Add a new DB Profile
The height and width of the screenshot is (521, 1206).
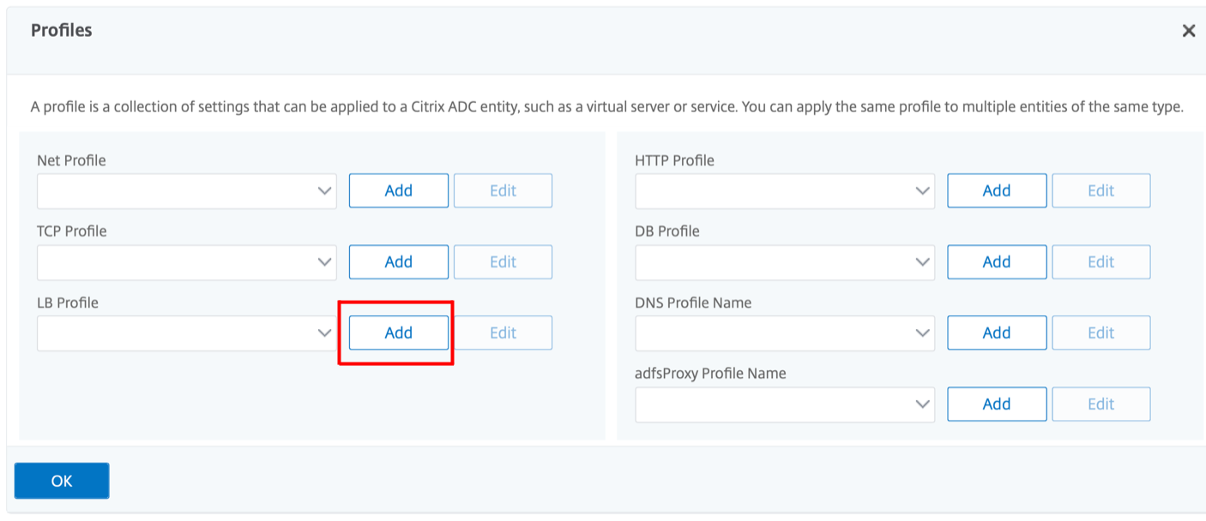click(x=997, y=262)
